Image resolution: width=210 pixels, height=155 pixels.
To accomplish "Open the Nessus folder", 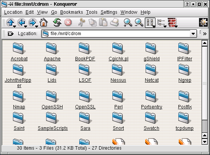I will pos(118,74).
